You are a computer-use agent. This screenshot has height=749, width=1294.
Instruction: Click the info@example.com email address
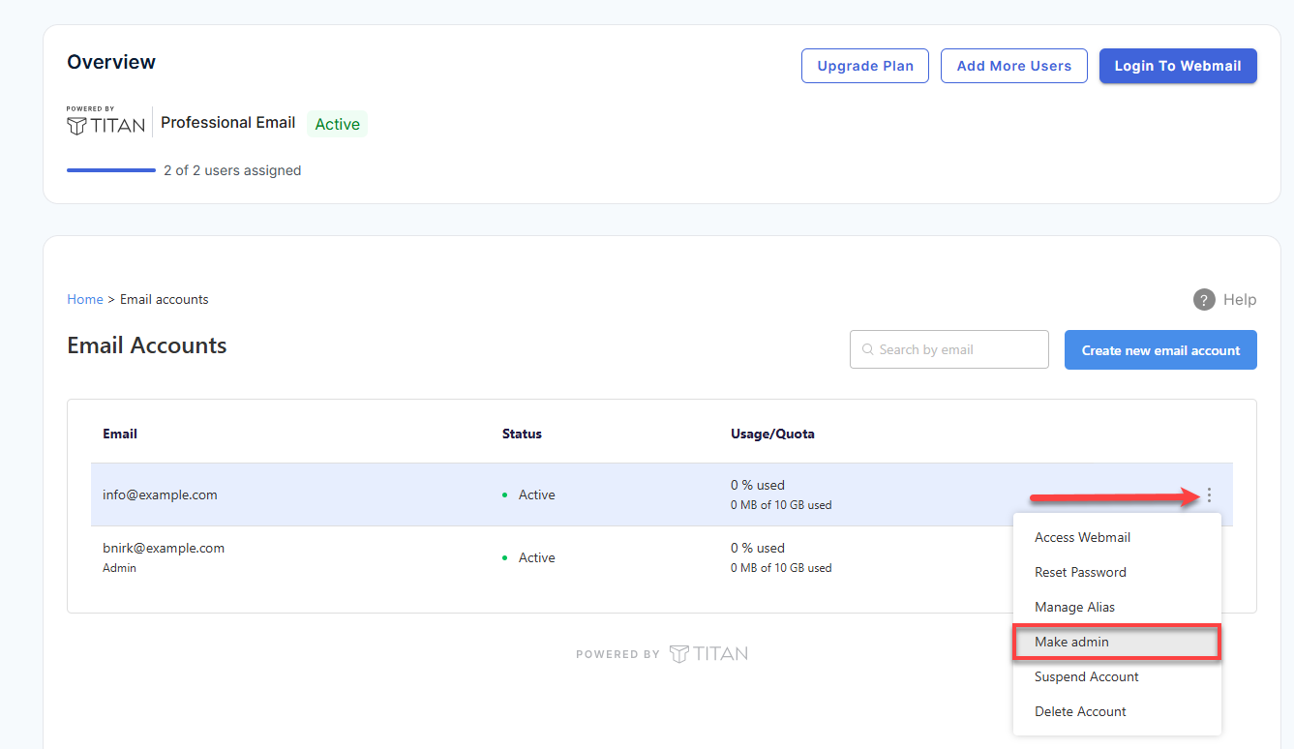(160, 494)
